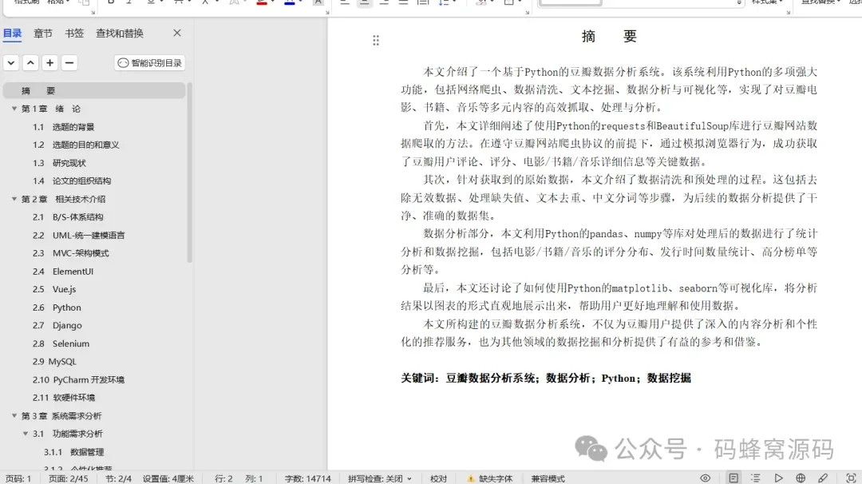Click 字数: 14714 word count
This screenshot has width=862, height=484.
tap(307, 478)
